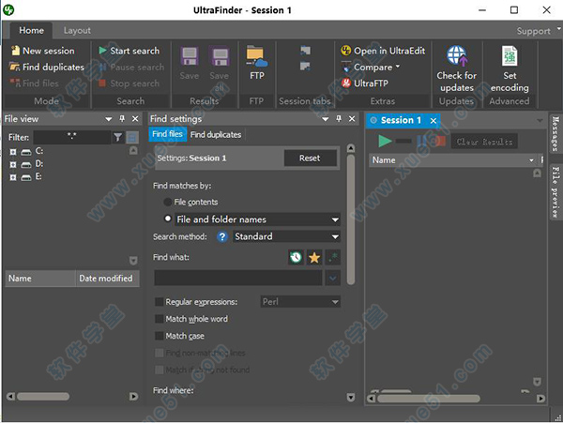The height and width of the screenshot is (423, 563).
Task: Select the Session 1 tab
Action: click(401, 120)
